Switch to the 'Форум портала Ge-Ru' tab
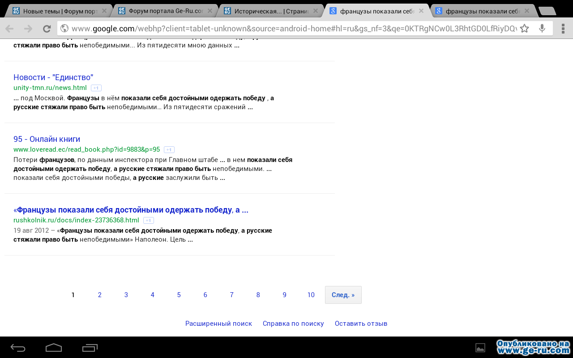The height and width of the screenshot is (358, 573). point(160,11)
